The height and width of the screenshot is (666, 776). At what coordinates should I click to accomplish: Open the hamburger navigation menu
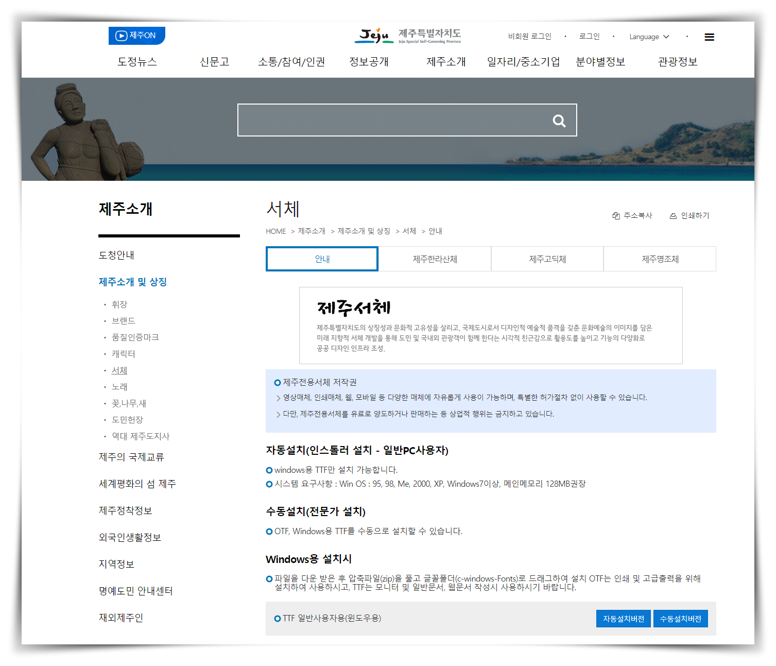pyautogui.click(x=709, y=36)
